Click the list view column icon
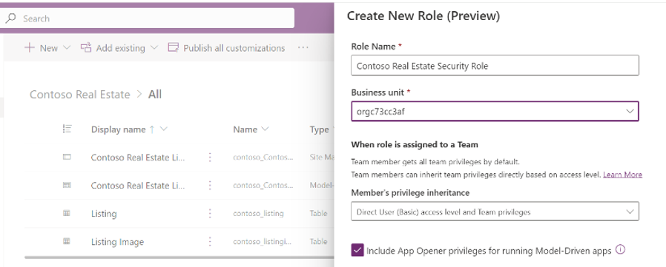 pyautogui.click(x=67, y=129)
